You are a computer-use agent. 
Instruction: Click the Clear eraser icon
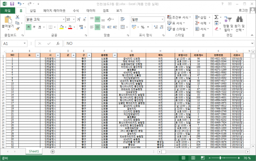click(216, 29)
